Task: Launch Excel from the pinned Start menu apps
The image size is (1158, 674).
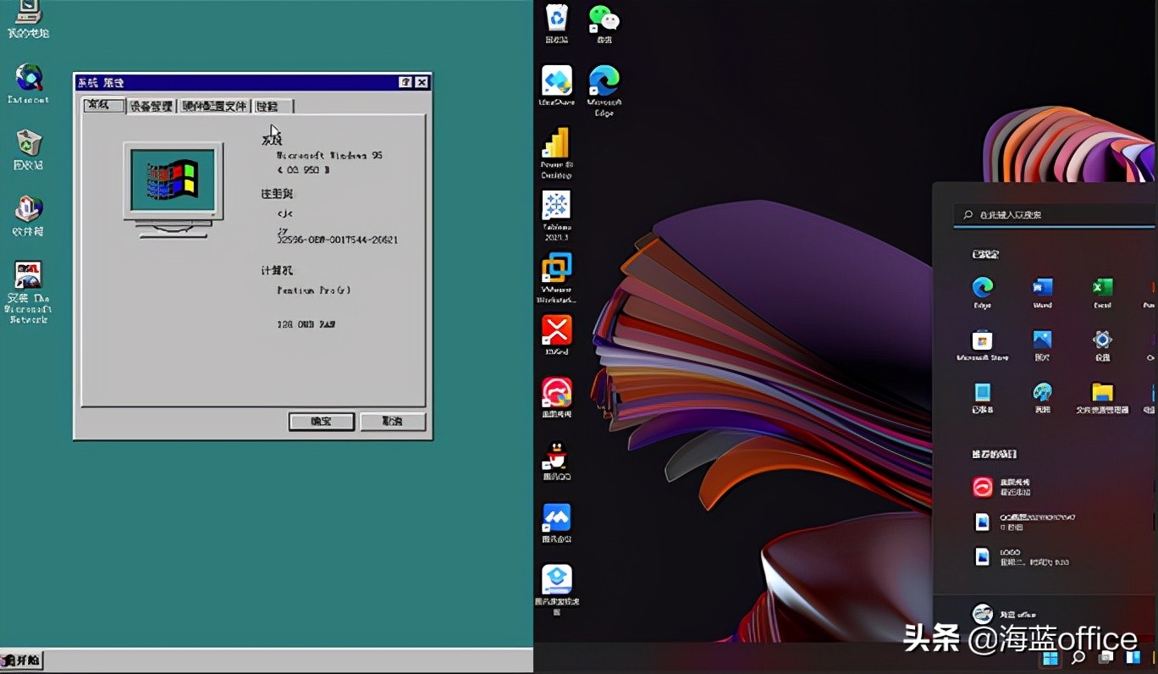Action: (1101, 288)
